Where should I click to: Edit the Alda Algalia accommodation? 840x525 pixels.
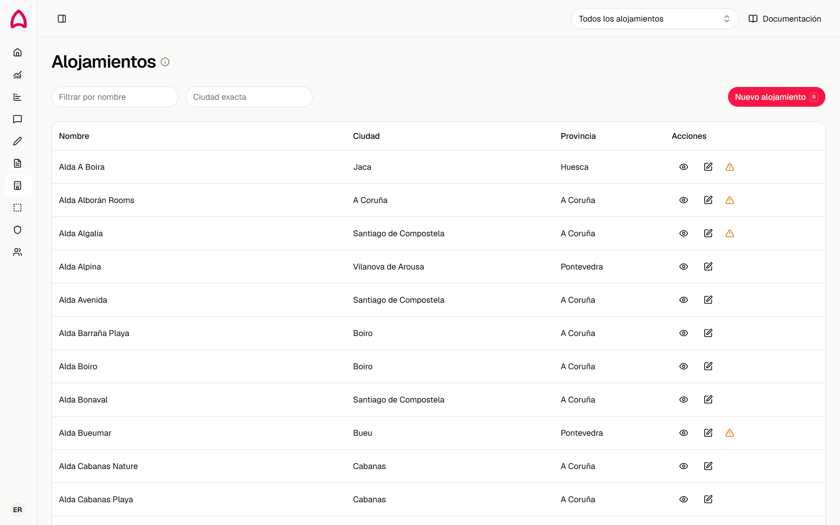(708, 234)
